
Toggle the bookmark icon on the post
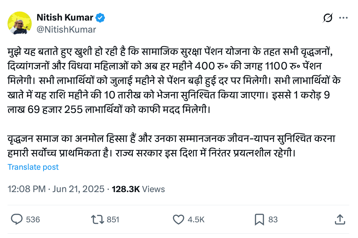point(259,219)
